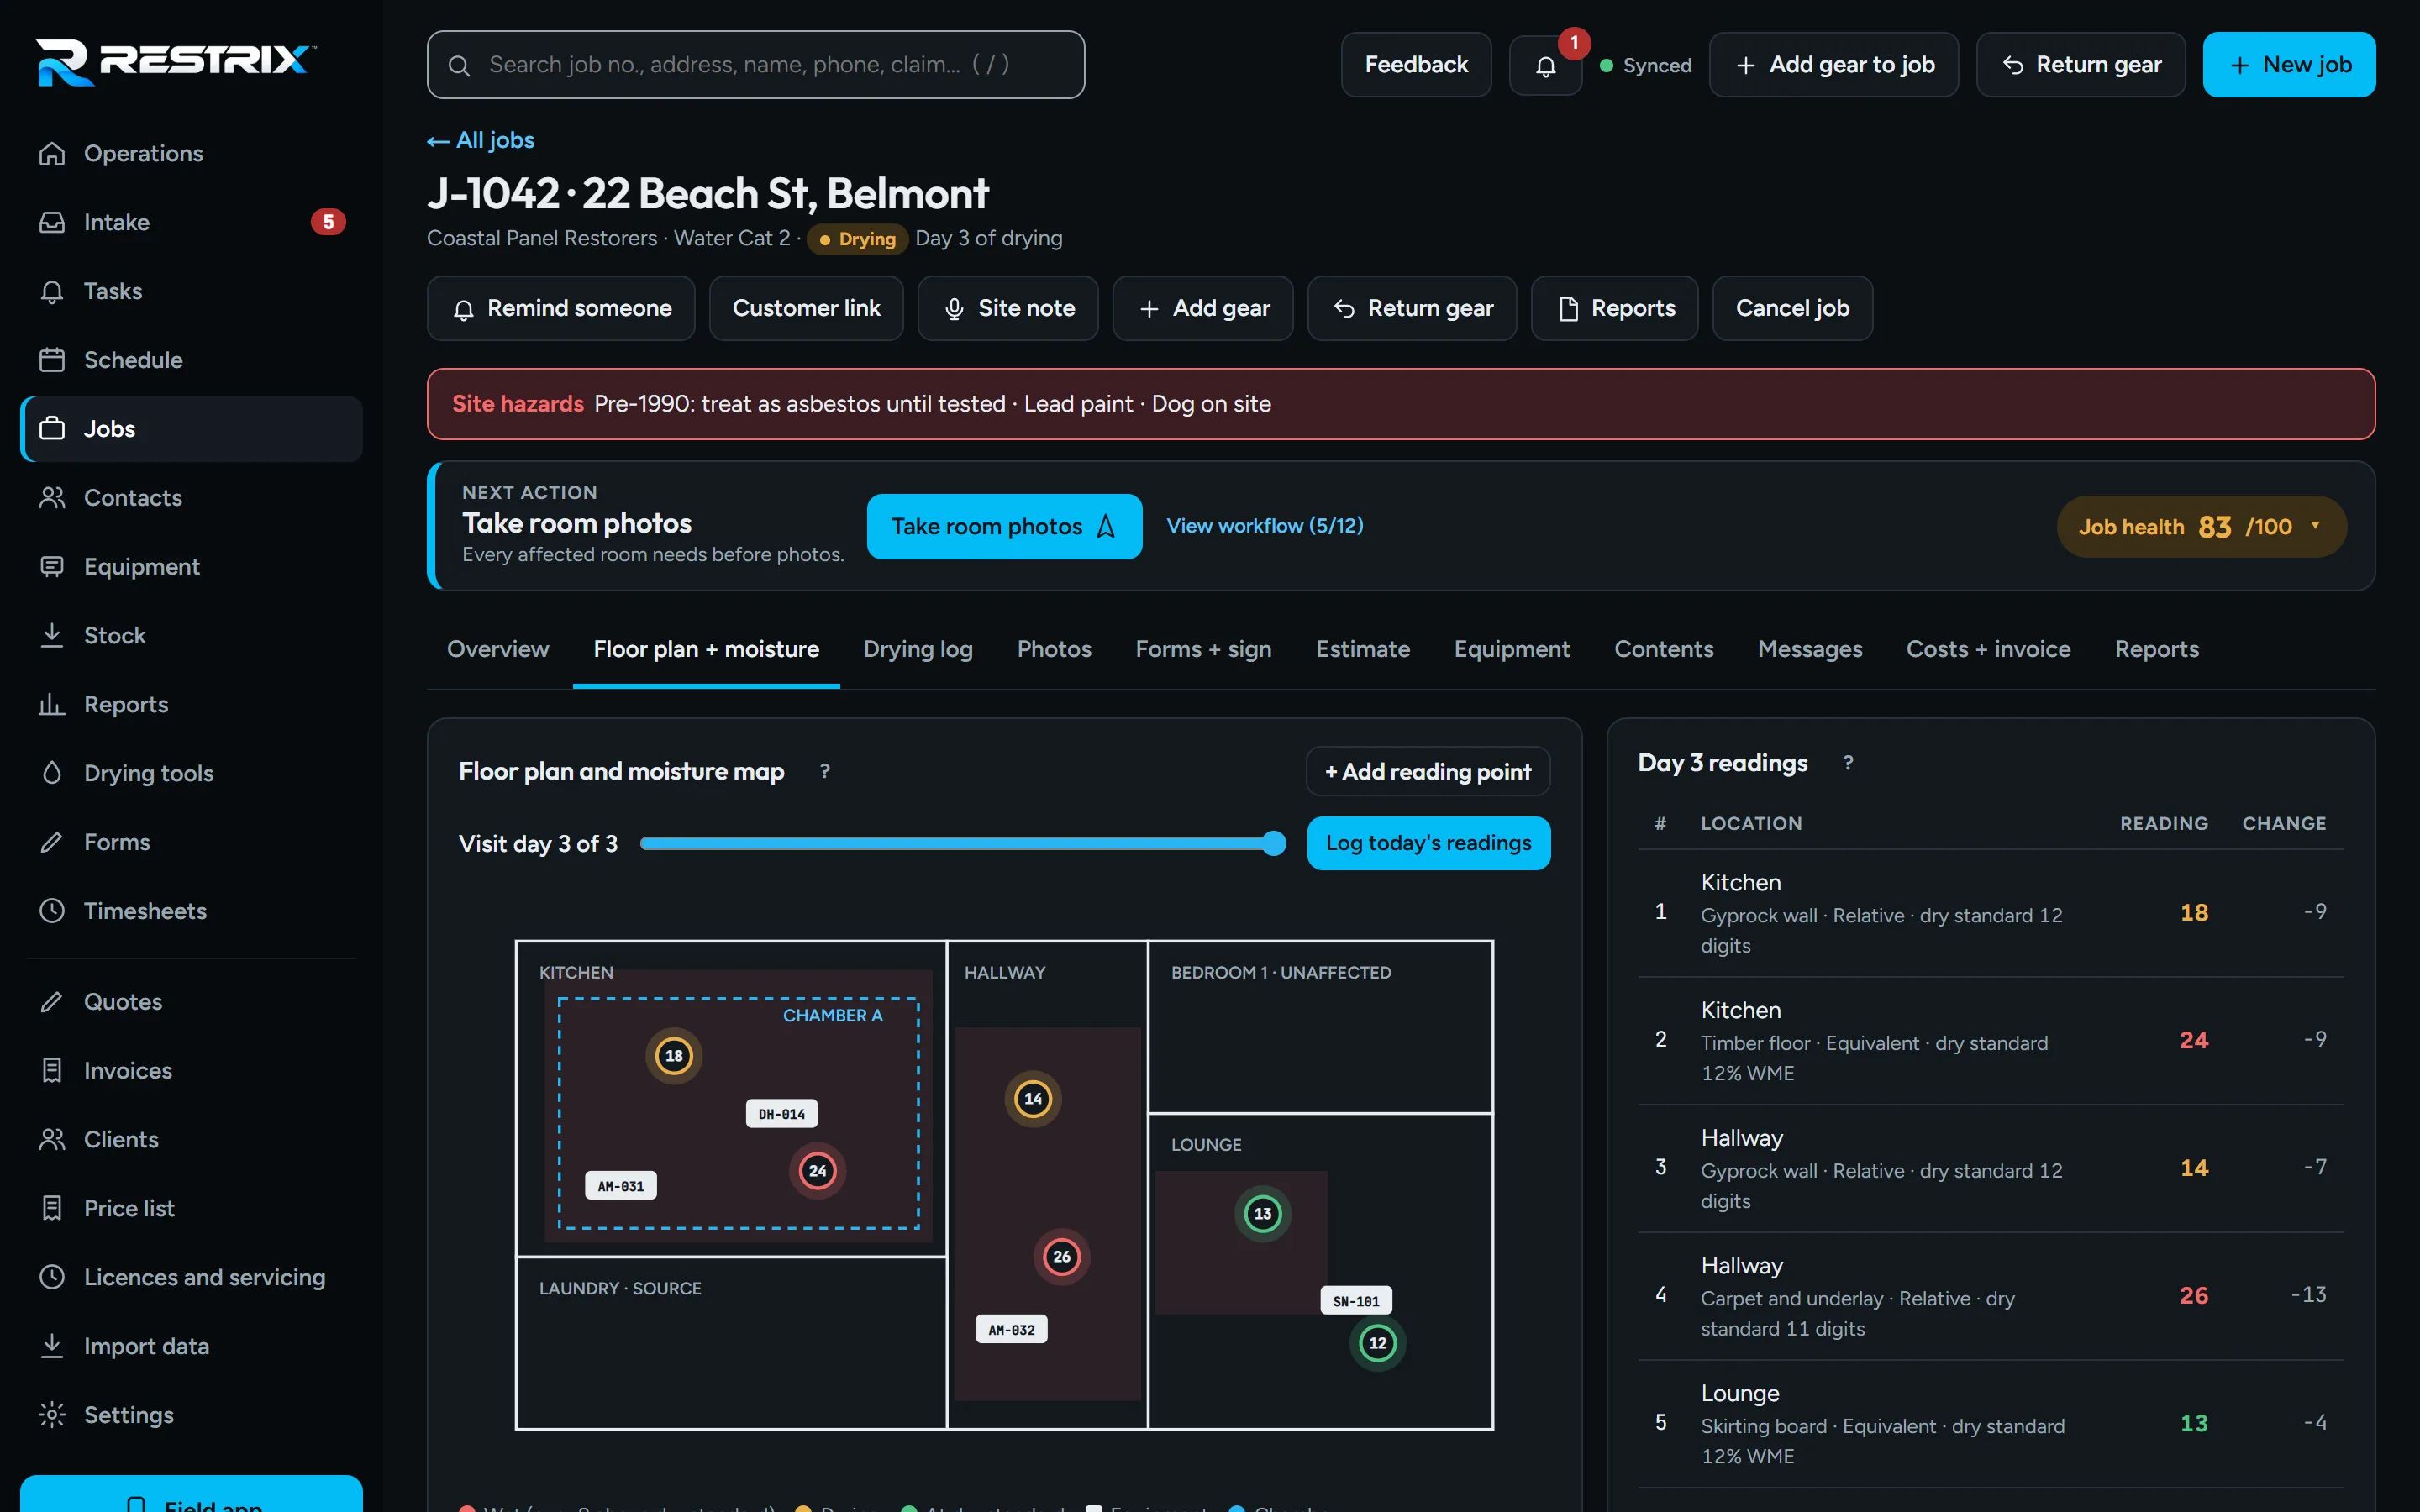Click the Cancel job button
2420x1512 pixels.
1792,308
